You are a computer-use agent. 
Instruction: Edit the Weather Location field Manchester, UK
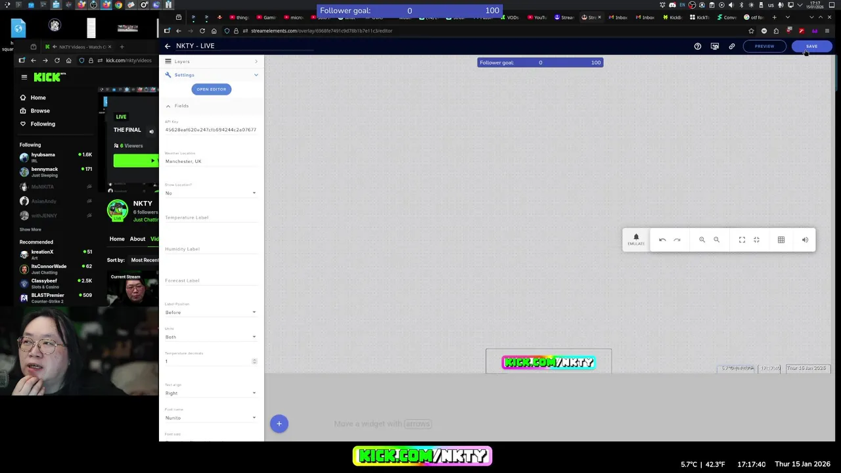click(211, 161)
